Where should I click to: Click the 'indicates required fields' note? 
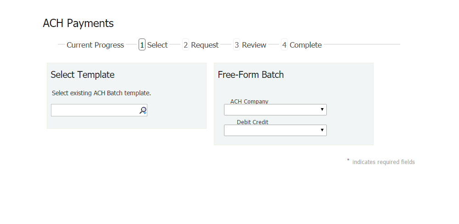click(383, 162)
